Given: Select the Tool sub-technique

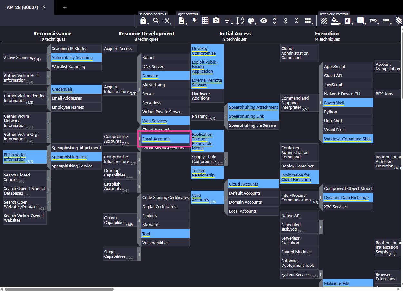Looking at the screenshot, I should point(166,234).
